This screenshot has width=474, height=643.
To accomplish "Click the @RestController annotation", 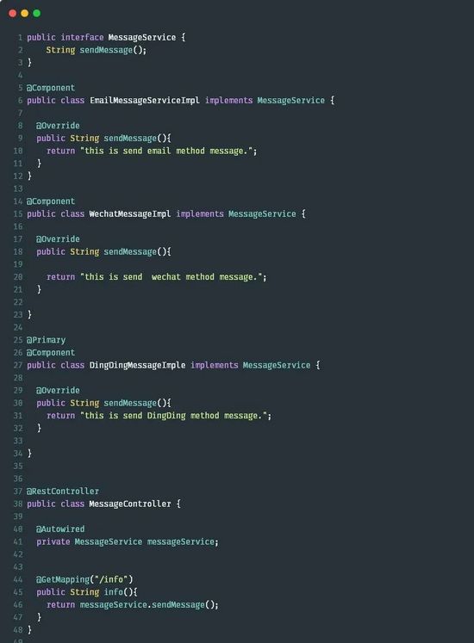I will click(63, 492).
